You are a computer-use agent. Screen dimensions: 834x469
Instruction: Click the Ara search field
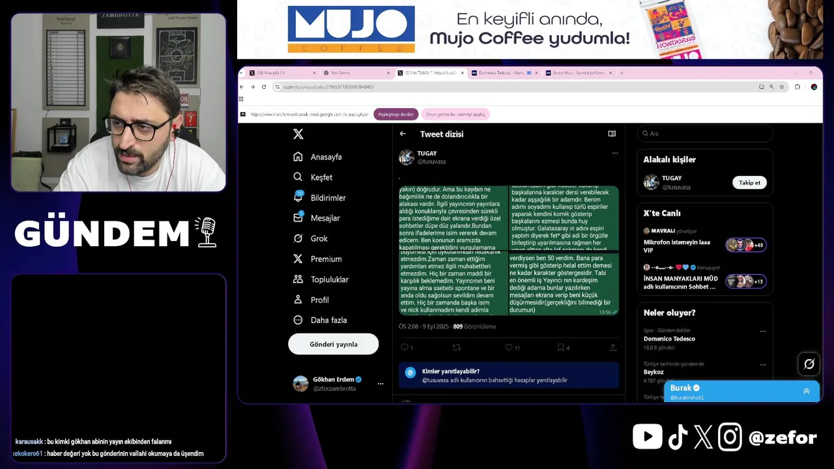click(705, 134)
